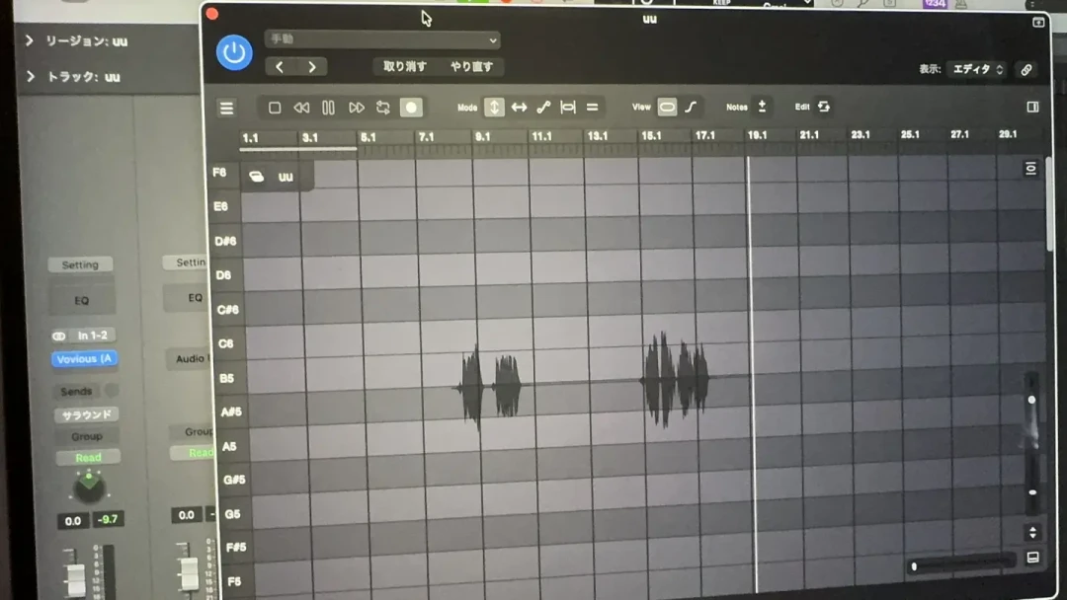Open the Vovious plugin slot

pyautogui.click(x=84, y=359)
